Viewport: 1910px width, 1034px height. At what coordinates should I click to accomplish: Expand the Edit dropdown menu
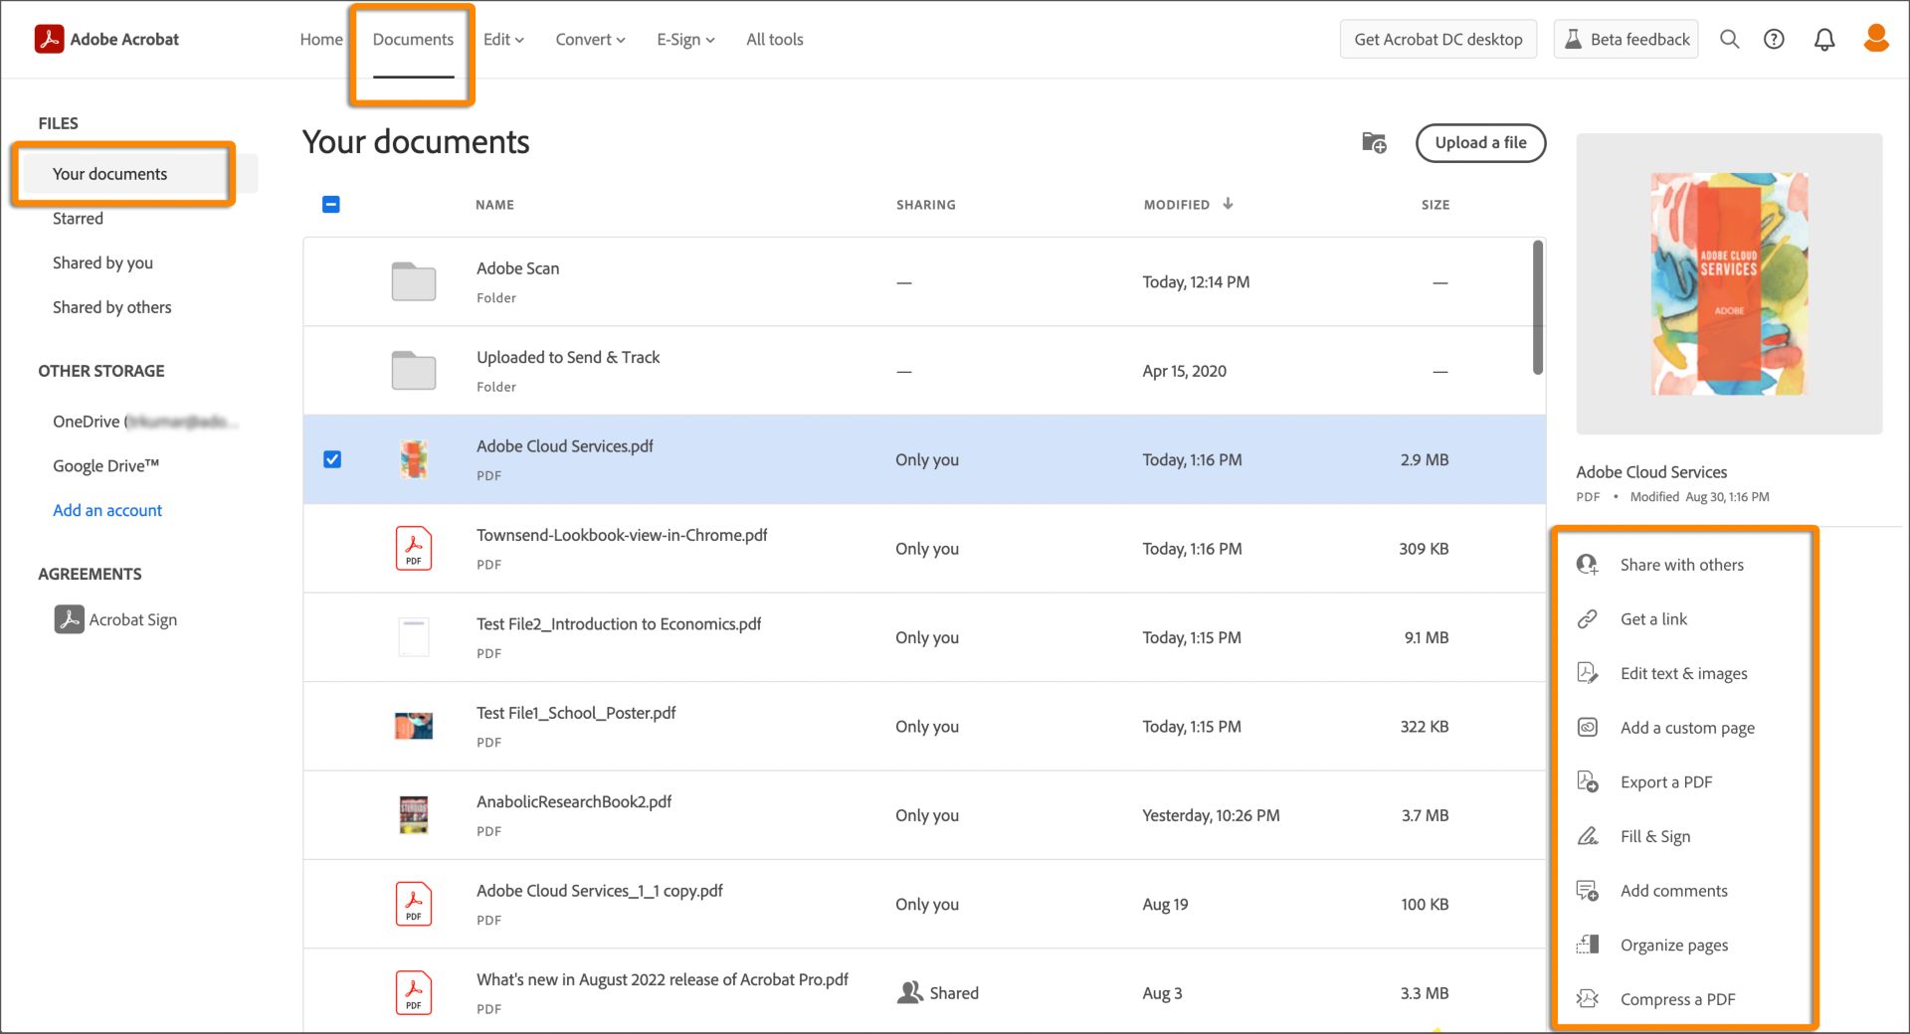[503, 40]
